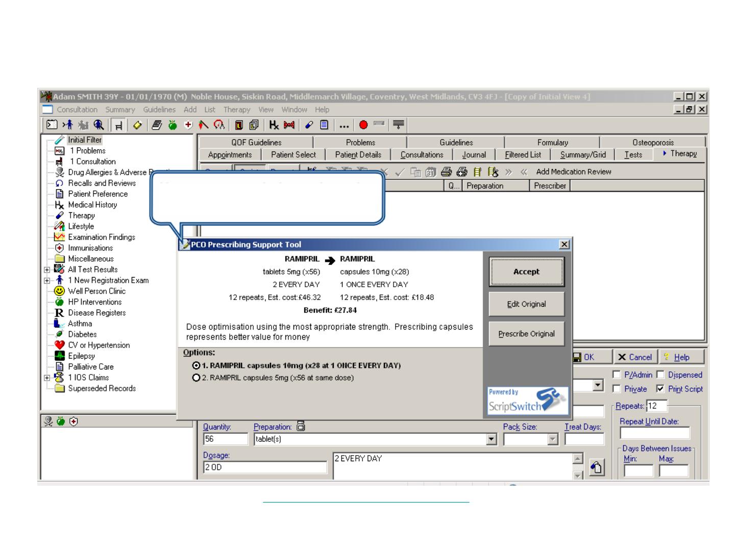The height and width of the screenshot is (551, 735).
Task: Click the blue pill therapy toolbar icon
Action: pos(309,125)
